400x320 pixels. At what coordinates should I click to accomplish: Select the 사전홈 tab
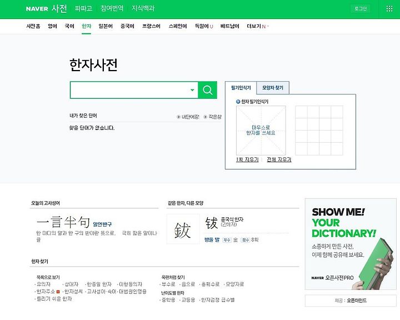click(x=33, y=26)
